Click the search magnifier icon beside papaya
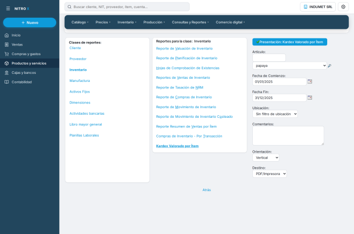The width and height of the screenshot is (354, 234). coord(329,66)
